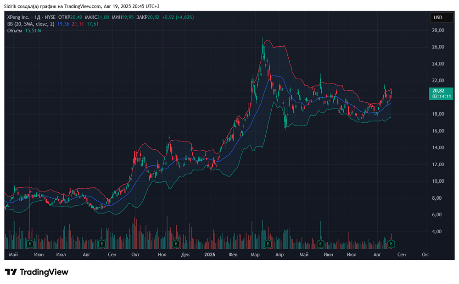Screen dimensions: 459x284
Task: Click the +0,92 (+4,60%) change value
Action: coord(178,17)
